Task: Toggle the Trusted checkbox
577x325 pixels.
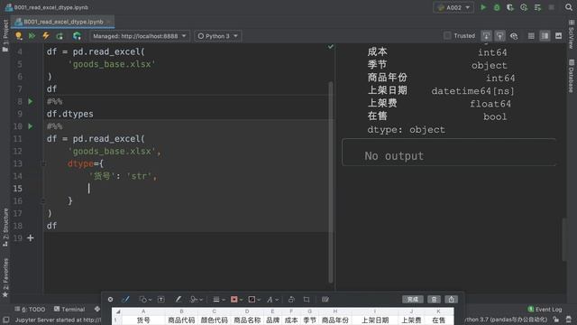Action: pos(447,36)
